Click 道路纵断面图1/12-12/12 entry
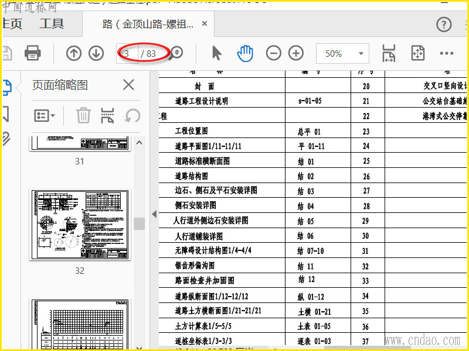Viewport: 469px width, 351px height. point(212,297)
